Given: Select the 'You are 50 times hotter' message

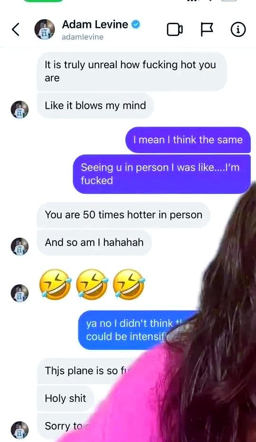Looking at the screenshot, I should 124,215.
